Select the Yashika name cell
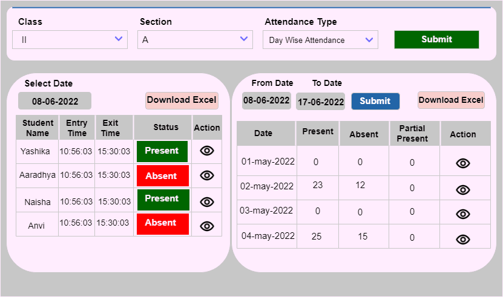This screenshot has height=297, width=503. tap(38, 151)
